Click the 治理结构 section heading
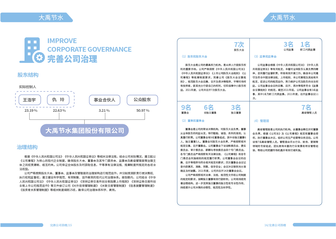Viewport: 336px width, 239px height. click(x=27, y=147)
